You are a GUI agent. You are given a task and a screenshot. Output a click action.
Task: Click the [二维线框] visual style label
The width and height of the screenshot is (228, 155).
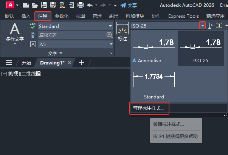[31, 74]
